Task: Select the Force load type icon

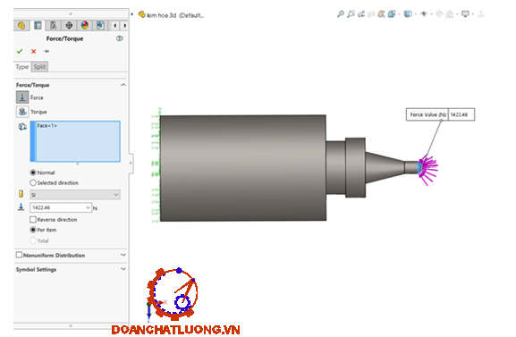Action: [x=22, y=97]
